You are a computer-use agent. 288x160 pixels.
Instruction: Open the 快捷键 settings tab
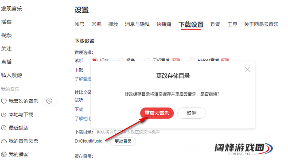(164, 24)
